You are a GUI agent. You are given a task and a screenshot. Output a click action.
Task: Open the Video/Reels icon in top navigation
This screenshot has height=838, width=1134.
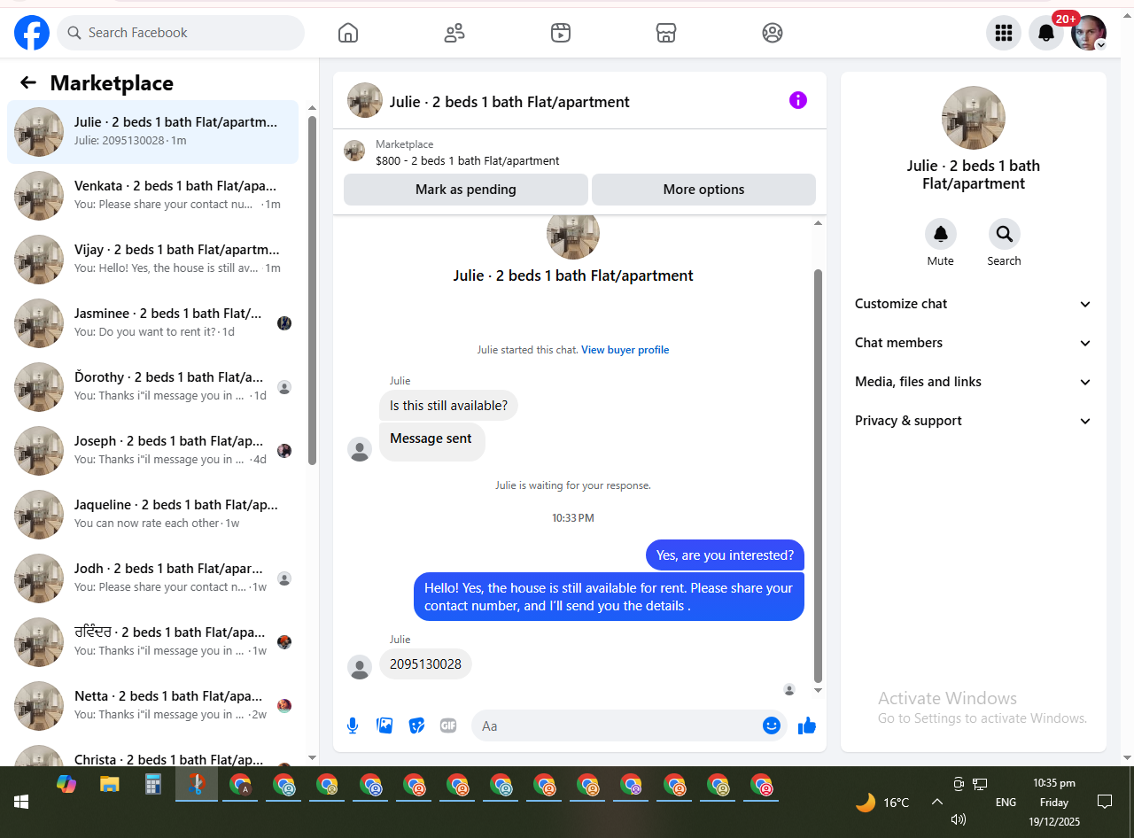(x=560, y=33)
